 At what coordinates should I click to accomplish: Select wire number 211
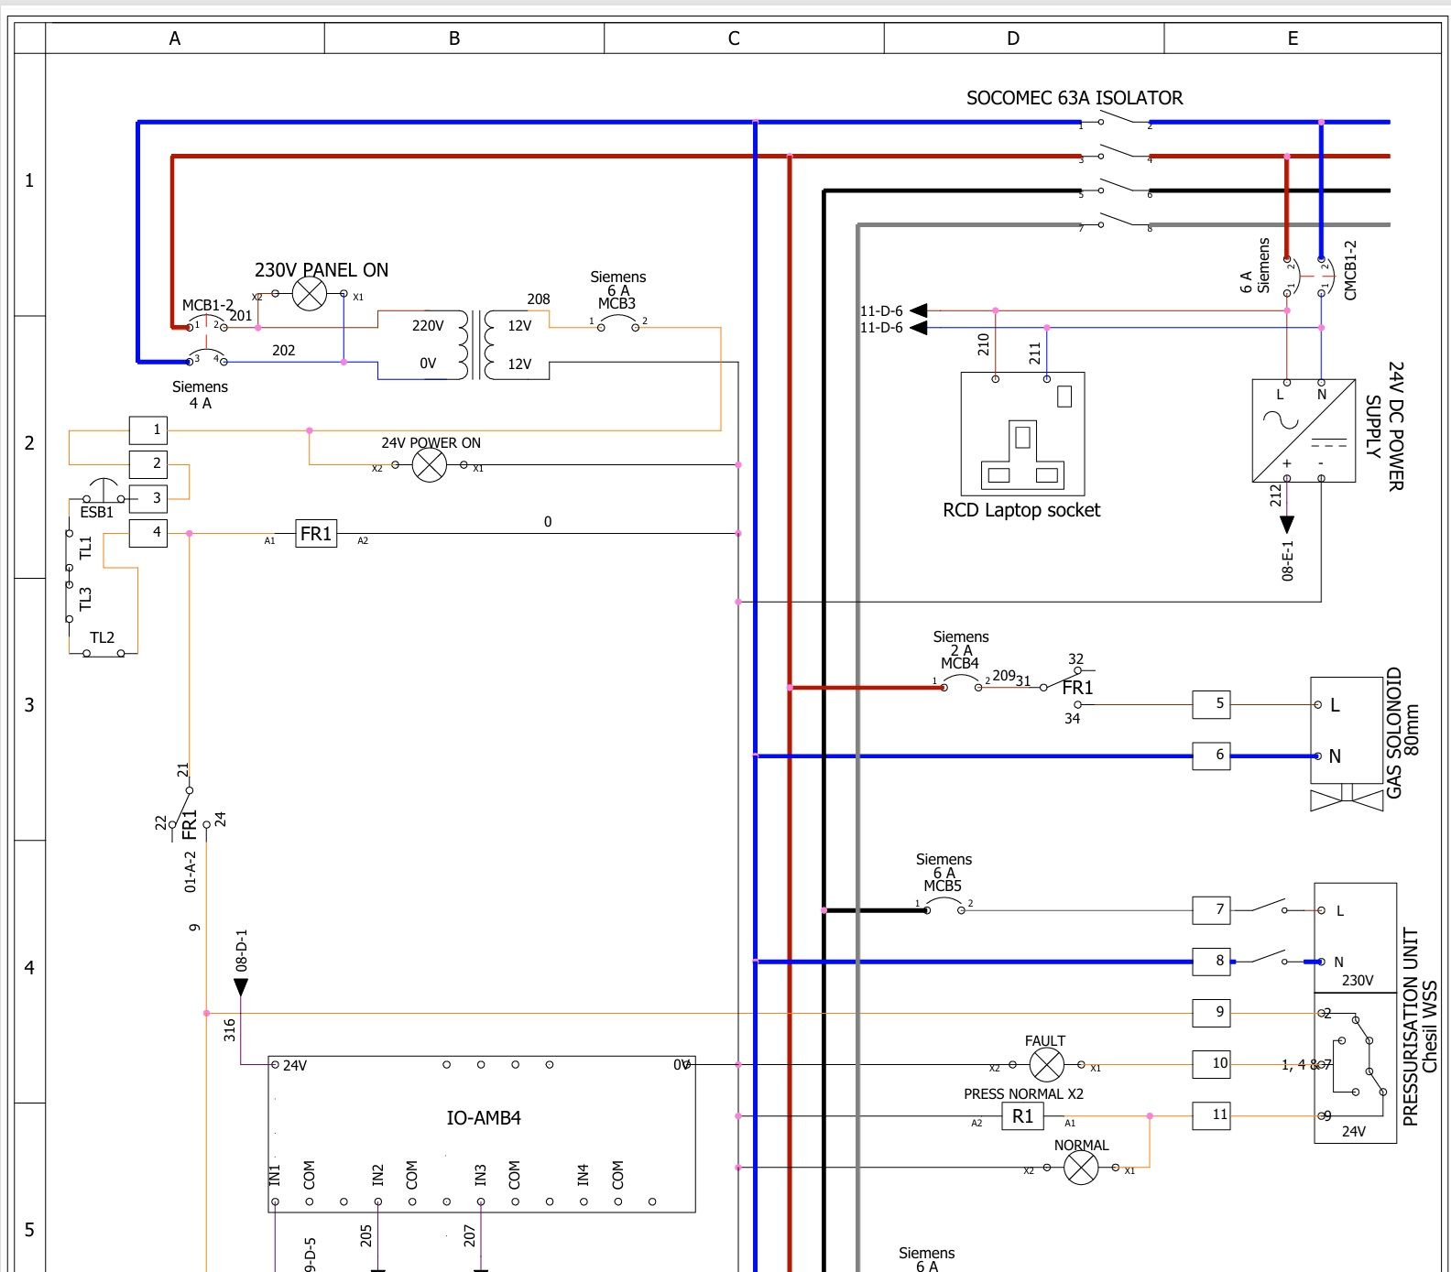tap(1035, 353)
